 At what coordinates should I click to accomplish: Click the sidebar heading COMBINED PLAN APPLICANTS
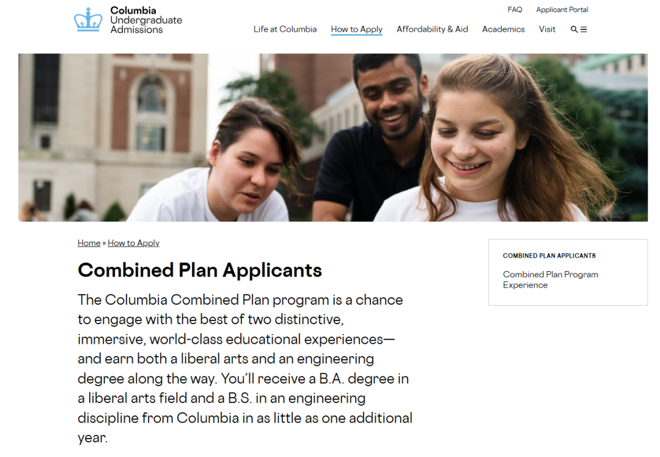[x=549, y=256]
